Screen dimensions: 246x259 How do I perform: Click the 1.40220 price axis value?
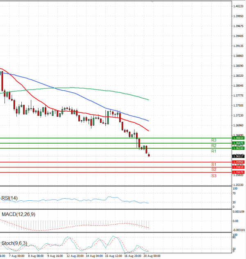pyautogui.click(x=238, y=6)
